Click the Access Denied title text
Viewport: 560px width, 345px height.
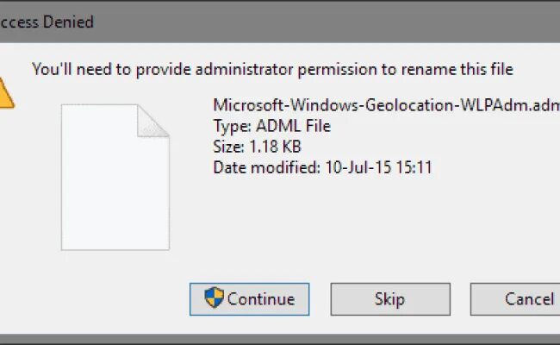[47, 22]
